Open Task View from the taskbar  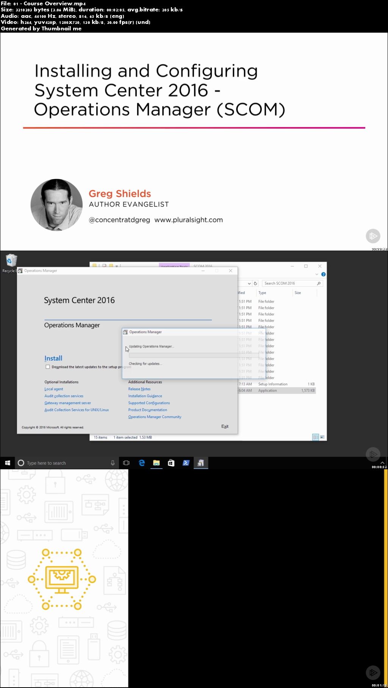[126, 463]
